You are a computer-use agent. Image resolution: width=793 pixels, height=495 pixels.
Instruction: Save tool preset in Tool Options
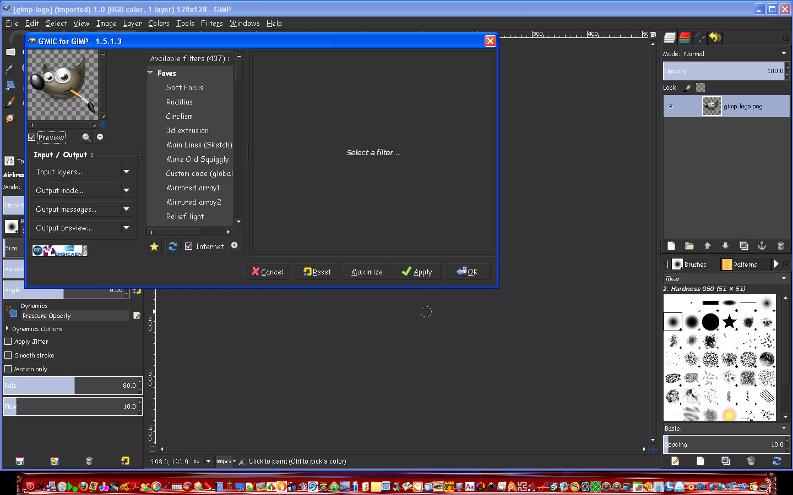point(20,461)
